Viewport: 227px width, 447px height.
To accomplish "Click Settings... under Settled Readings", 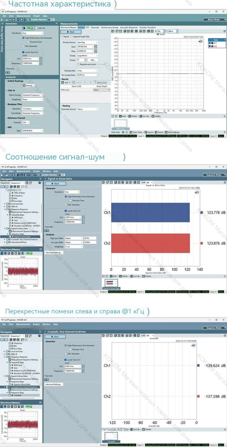I will [29, 85].
